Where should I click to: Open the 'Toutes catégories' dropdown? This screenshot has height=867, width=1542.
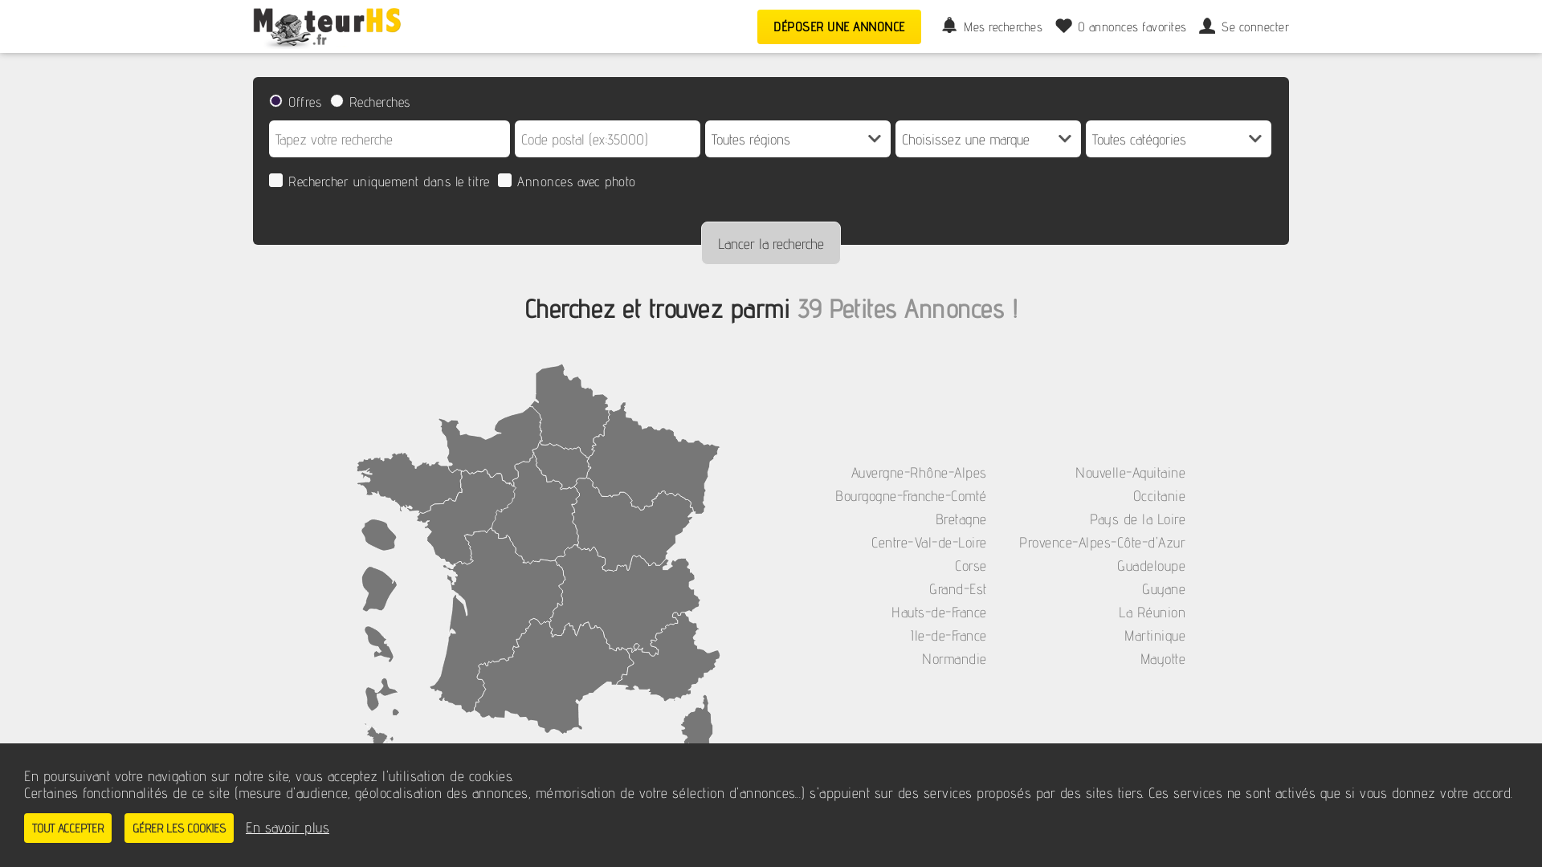point(1177,139)
